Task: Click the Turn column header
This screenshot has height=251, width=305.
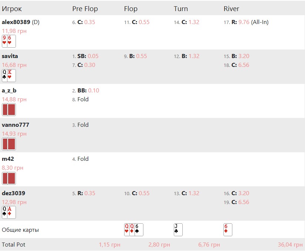Action: click(x=181, y=9)
